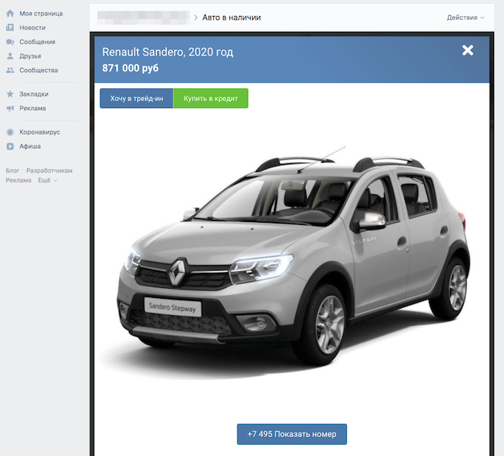Click the green Купить в кредит button
Image resolution: width=504 pixels, height=456 pixels.
pyautogui.click(x=210, y=99)
